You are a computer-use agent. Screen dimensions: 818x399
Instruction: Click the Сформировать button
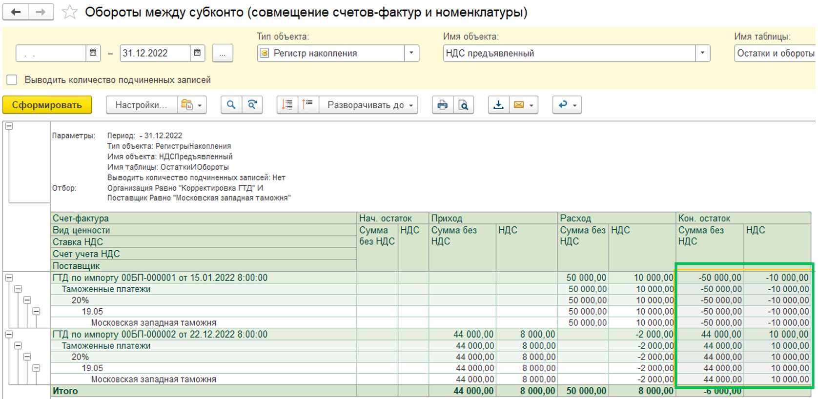(x=47, y=105)
